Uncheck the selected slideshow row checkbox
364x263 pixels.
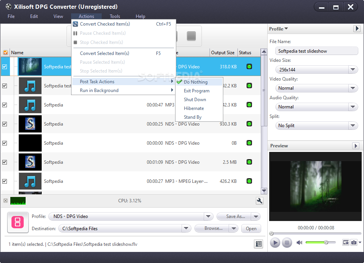tap(5, 67)
